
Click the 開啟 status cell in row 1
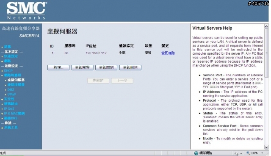click(148, 53)
